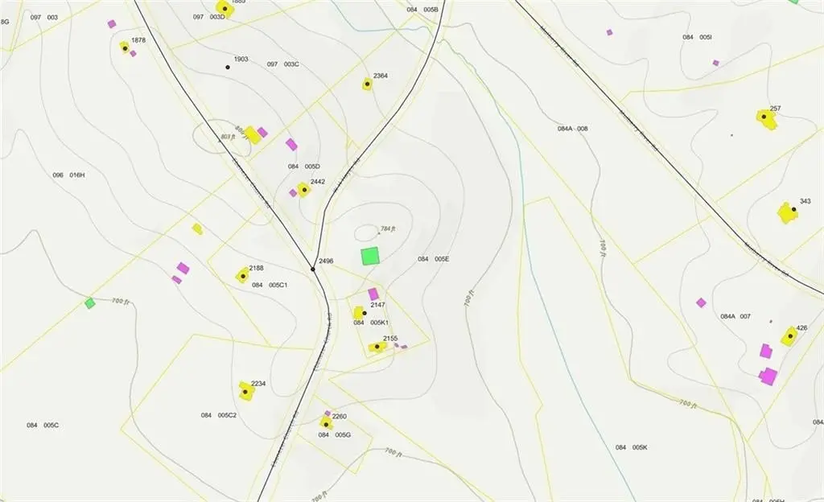Image resolution: width=824 pixels, height=502 pixels.
Task: Click the parcel label 096 016H
Action: 68,175
